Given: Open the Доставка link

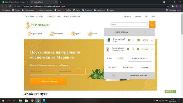Looking at the screenshot, I should coord(138,17).
